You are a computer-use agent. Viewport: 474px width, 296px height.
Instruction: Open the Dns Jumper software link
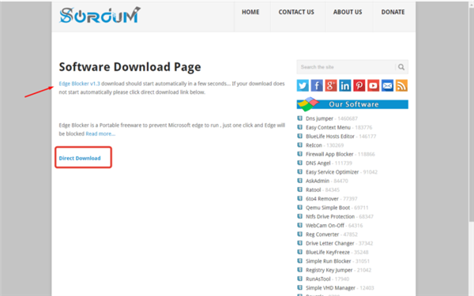point(319,118)
